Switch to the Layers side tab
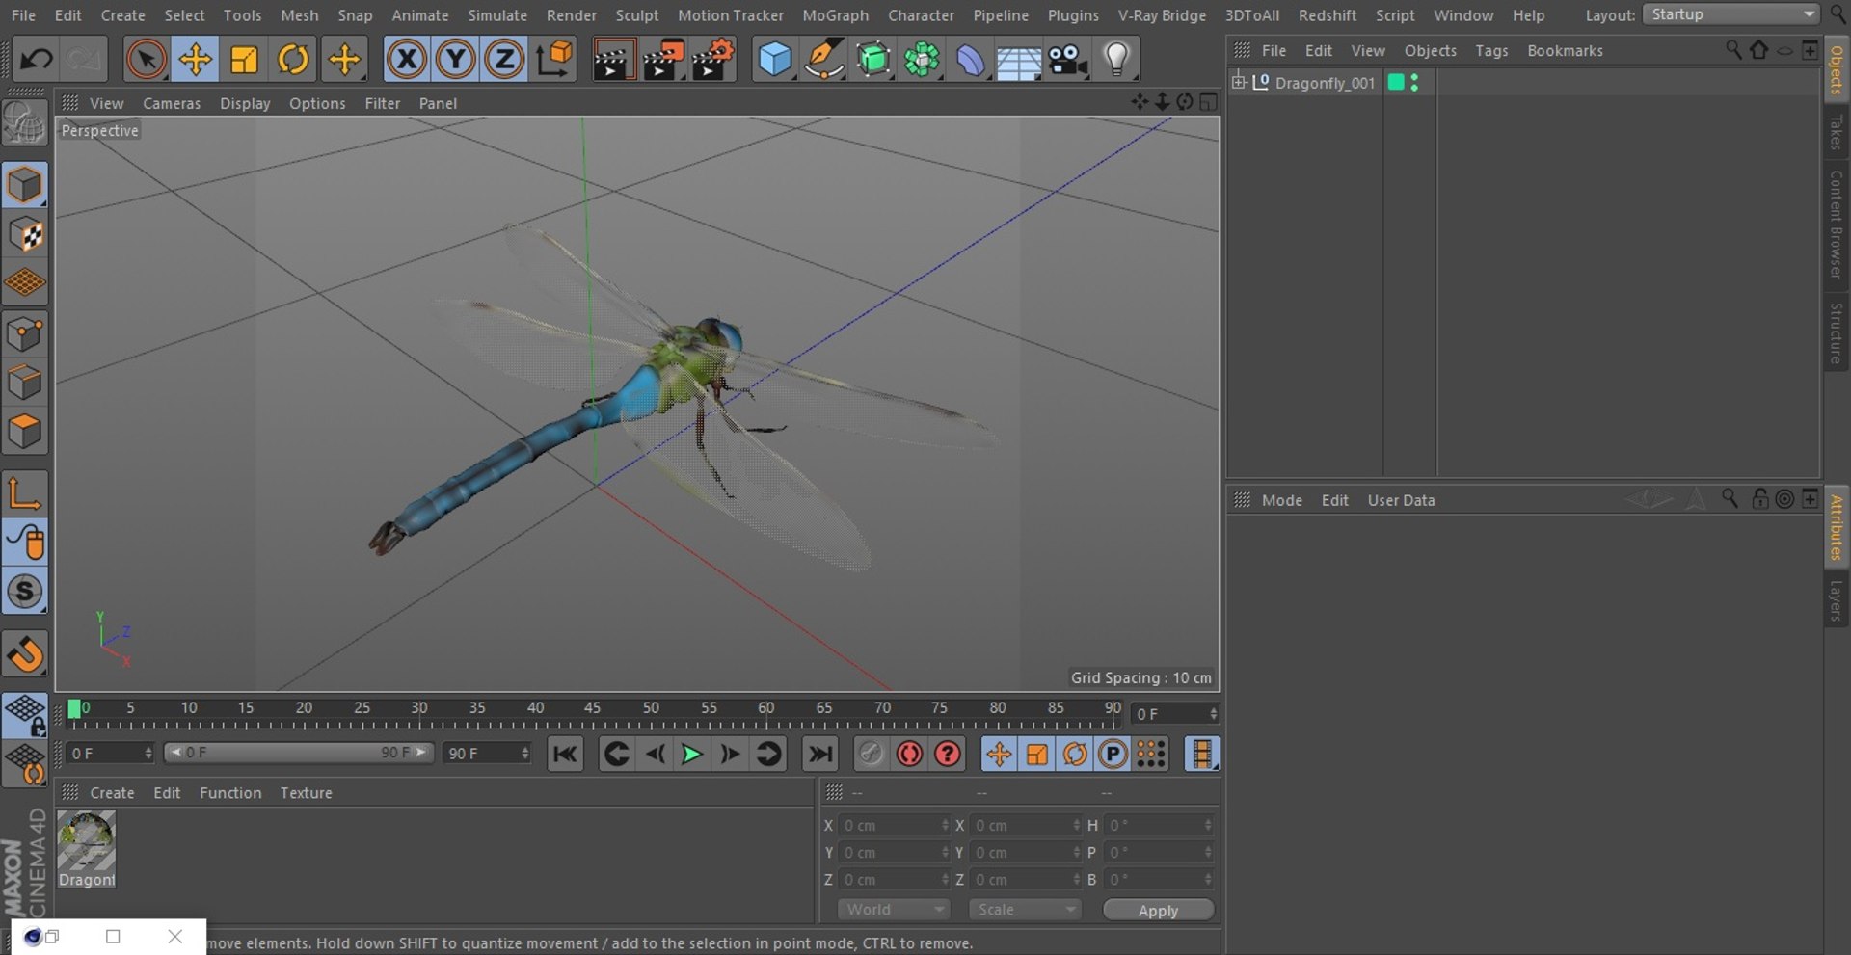1851x955 pixels. [x=1837, y=600]
